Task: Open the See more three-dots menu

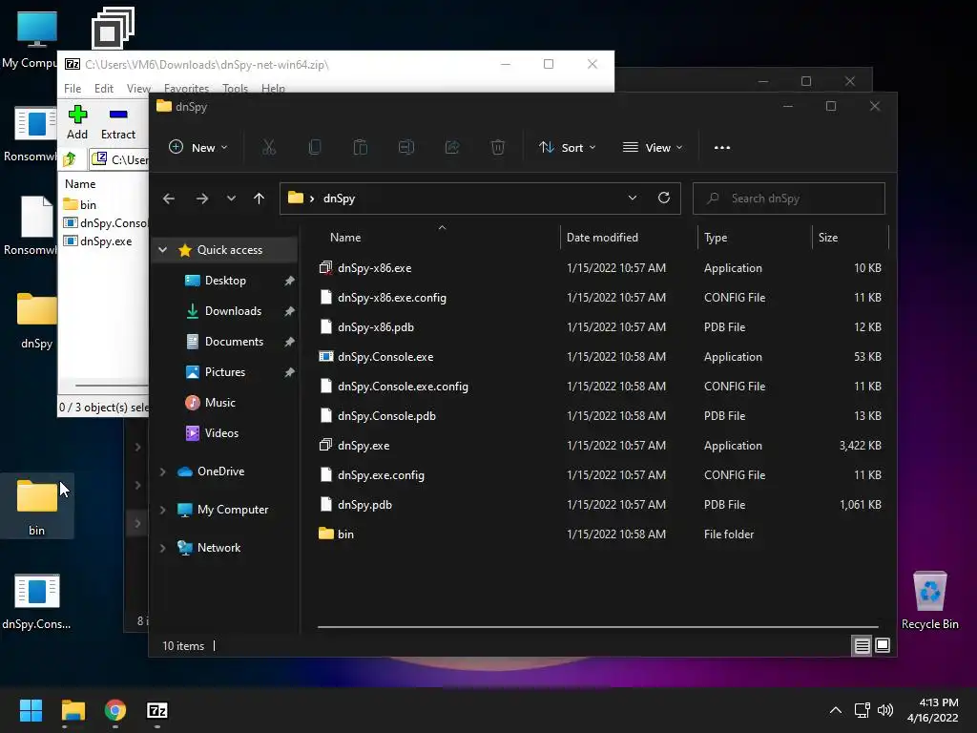Action: pyautogui.click(x=722, y=148)
